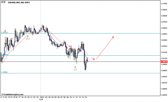The height and width of the screenshot is (102, 168).
Task: Click the 1,29600 price axis label
Action: [x=164, y=89]
